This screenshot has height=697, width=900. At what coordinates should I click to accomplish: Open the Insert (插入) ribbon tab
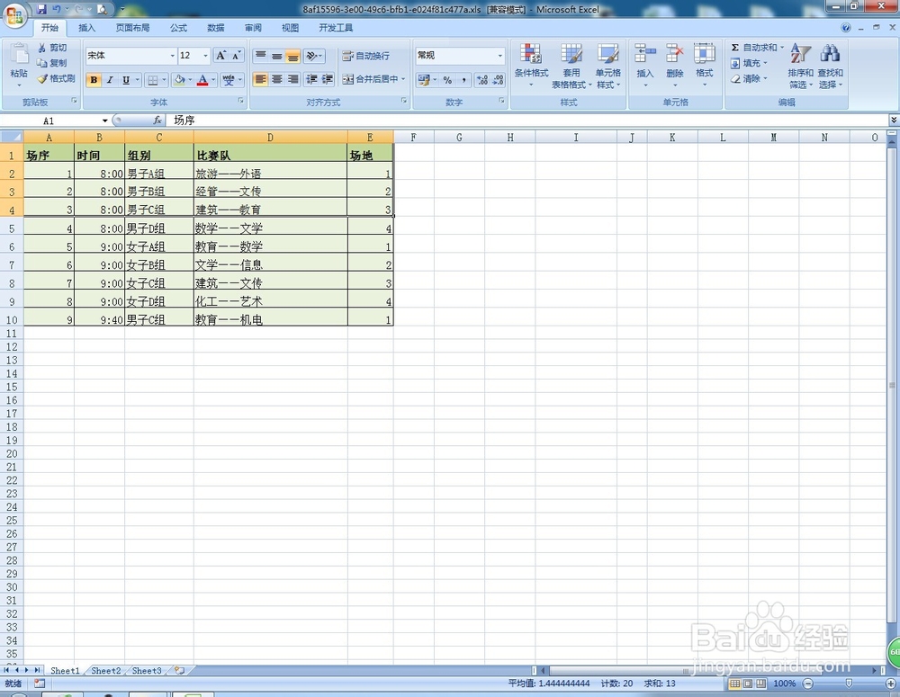(86, 28)
